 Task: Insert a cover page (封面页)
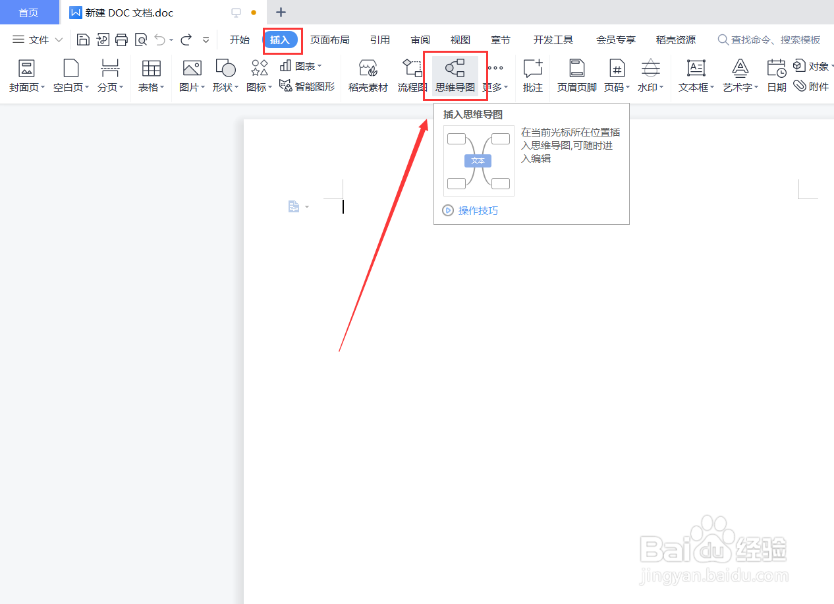27,76
